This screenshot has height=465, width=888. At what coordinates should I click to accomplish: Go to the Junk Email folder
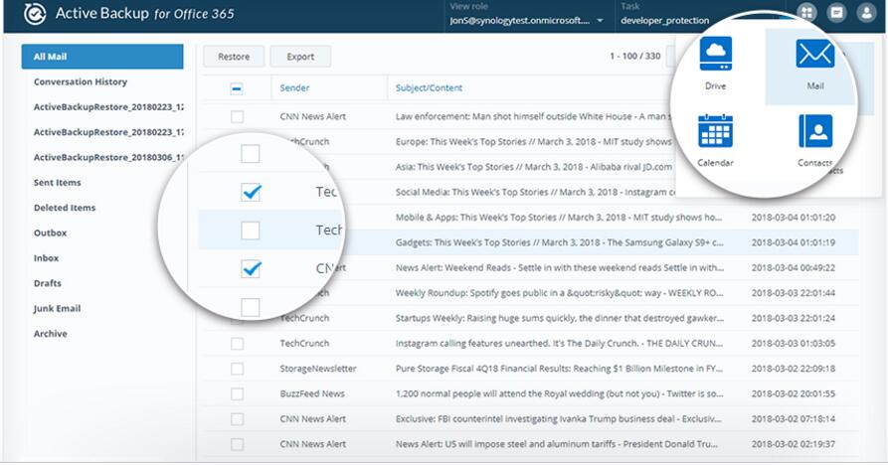point(57,309)
